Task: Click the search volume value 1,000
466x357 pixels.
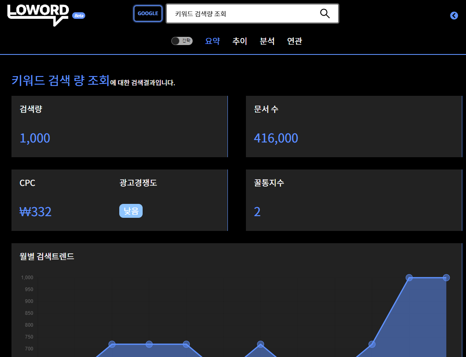Action: [35, 138]
